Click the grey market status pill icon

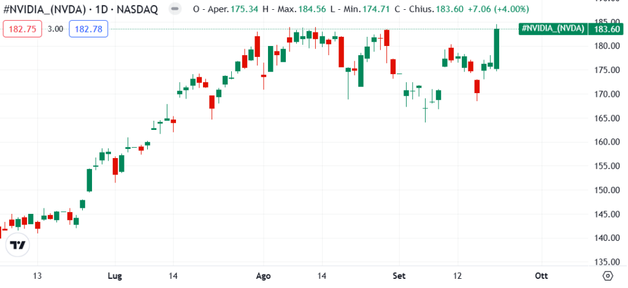coord(175,9)
